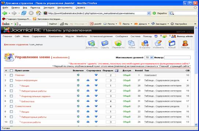Open the Схемотехника menu item link
The image size is (199, 131).
23,106
